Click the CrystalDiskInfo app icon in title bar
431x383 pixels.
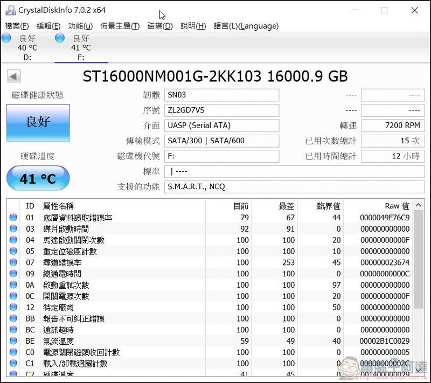[10, 10]
